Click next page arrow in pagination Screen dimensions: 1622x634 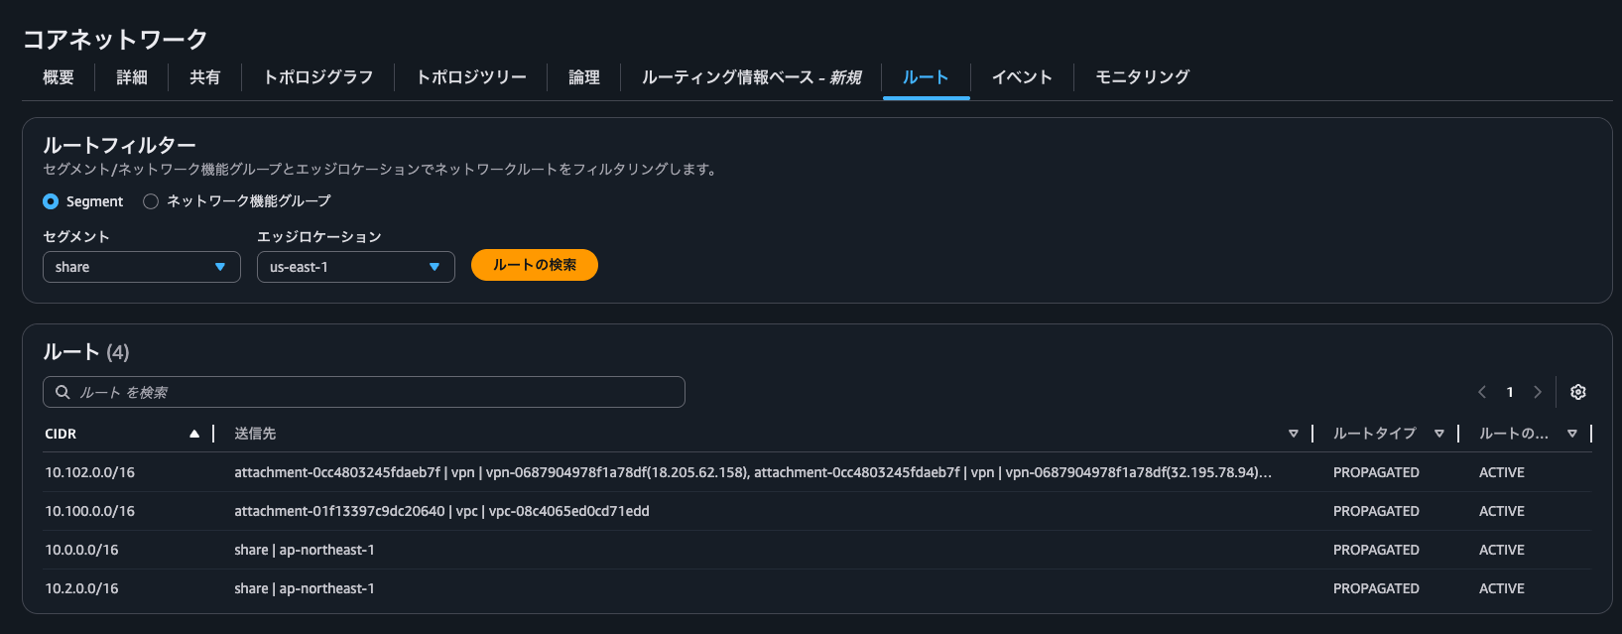[1538, 392]
